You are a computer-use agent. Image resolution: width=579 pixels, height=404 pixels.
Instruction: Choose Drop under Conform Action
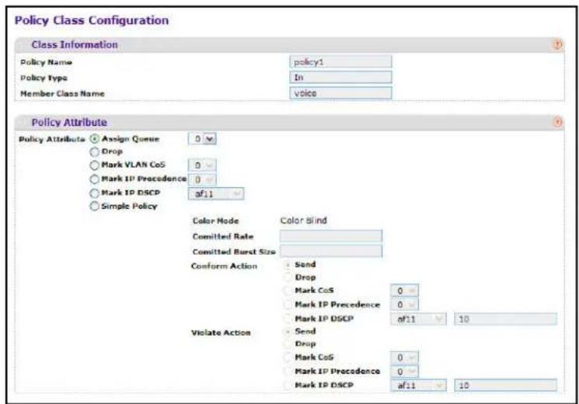click(x=288, y=277)
